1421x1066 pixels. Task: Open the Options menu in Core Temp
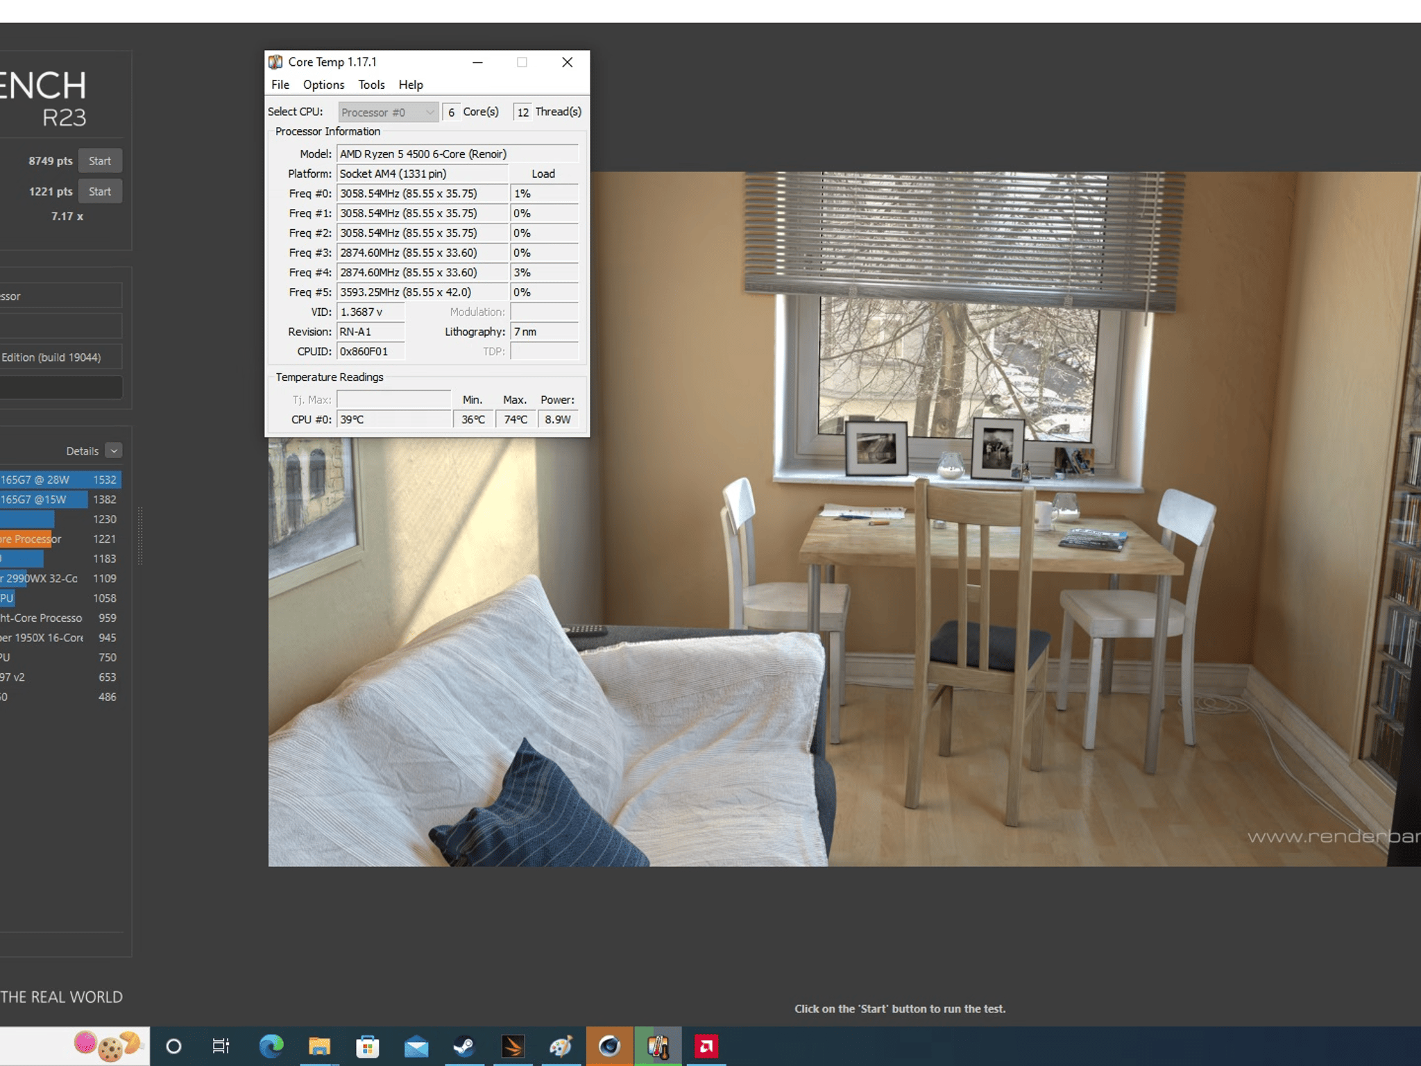coord(323,85)
